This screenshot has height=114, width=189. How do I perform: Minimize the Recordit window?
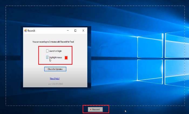click(x=68, y=31)
